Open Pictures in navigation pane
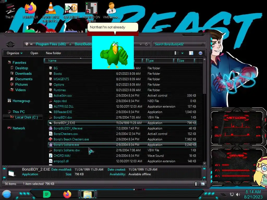Viewport: 267px width, 200px height. click(21, 84)
